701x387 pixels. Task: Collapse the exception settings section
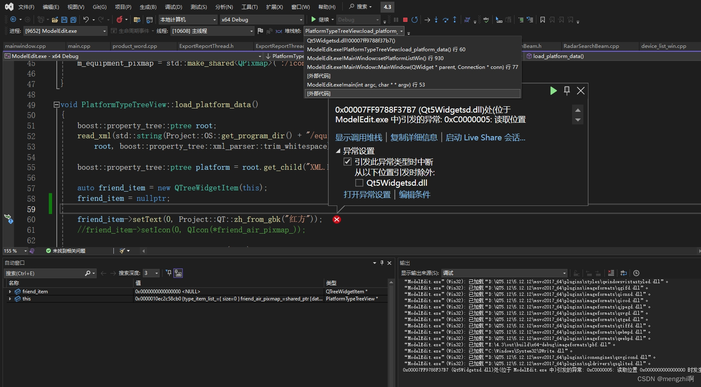[x=338, y=151]
